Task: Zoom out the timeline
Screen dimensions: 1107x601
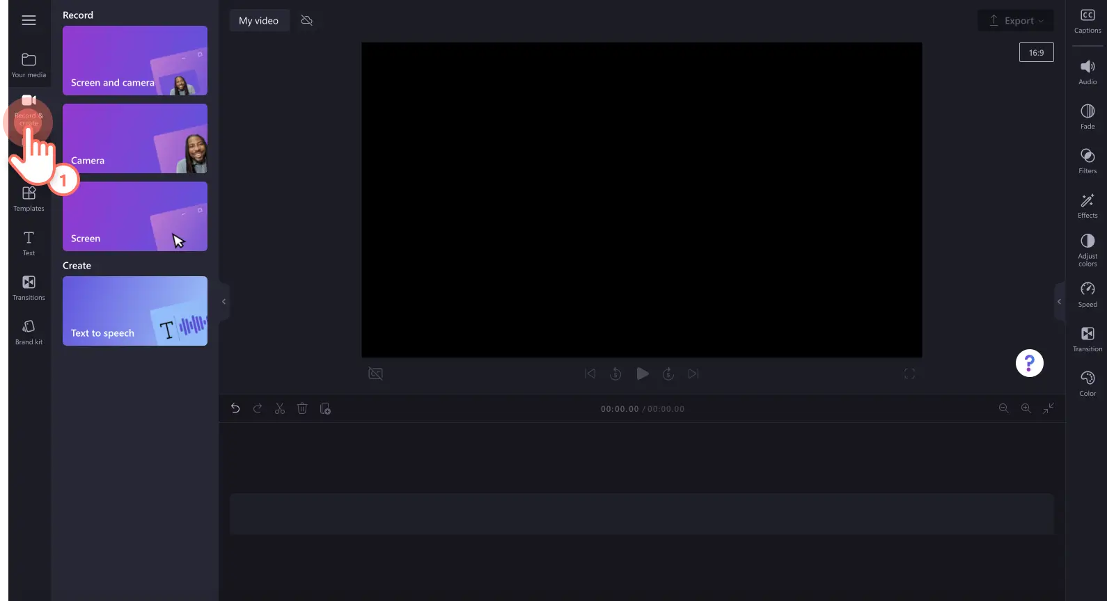Action: (x=1003, y=409)
